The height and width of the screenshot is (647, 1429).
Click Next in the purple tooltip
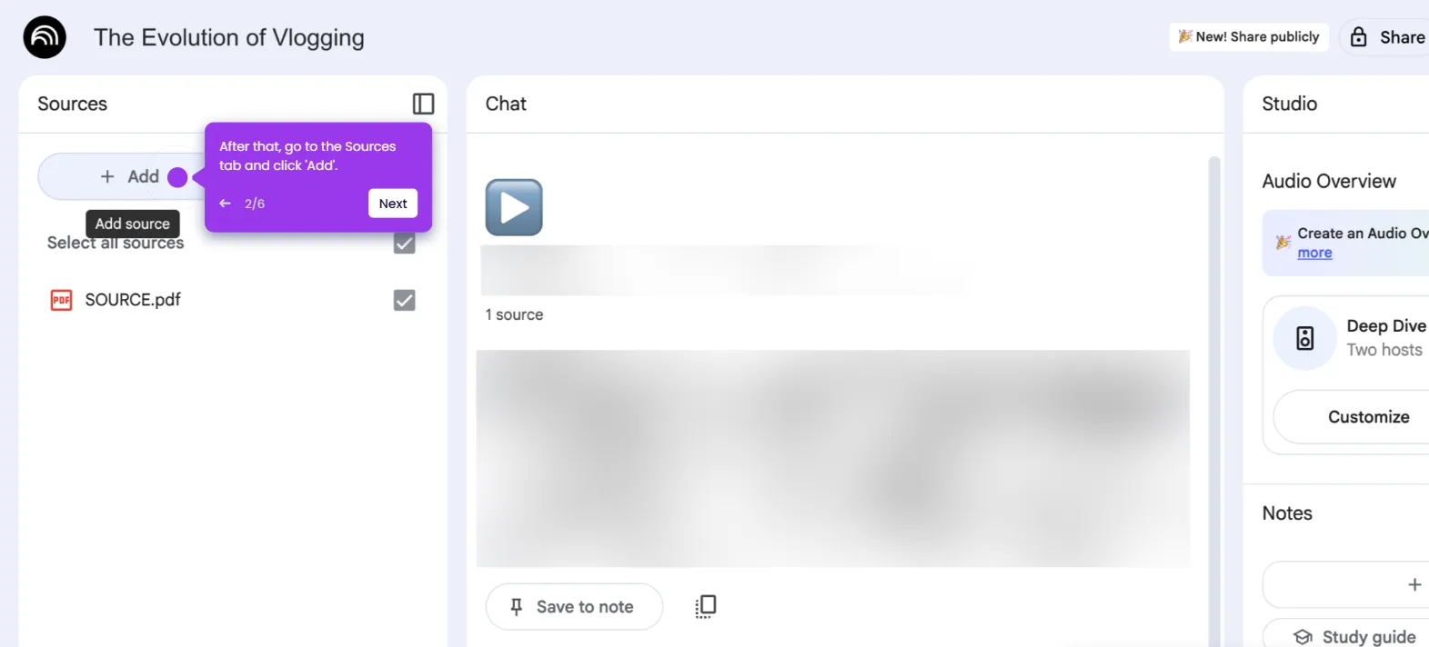[393, 204]
